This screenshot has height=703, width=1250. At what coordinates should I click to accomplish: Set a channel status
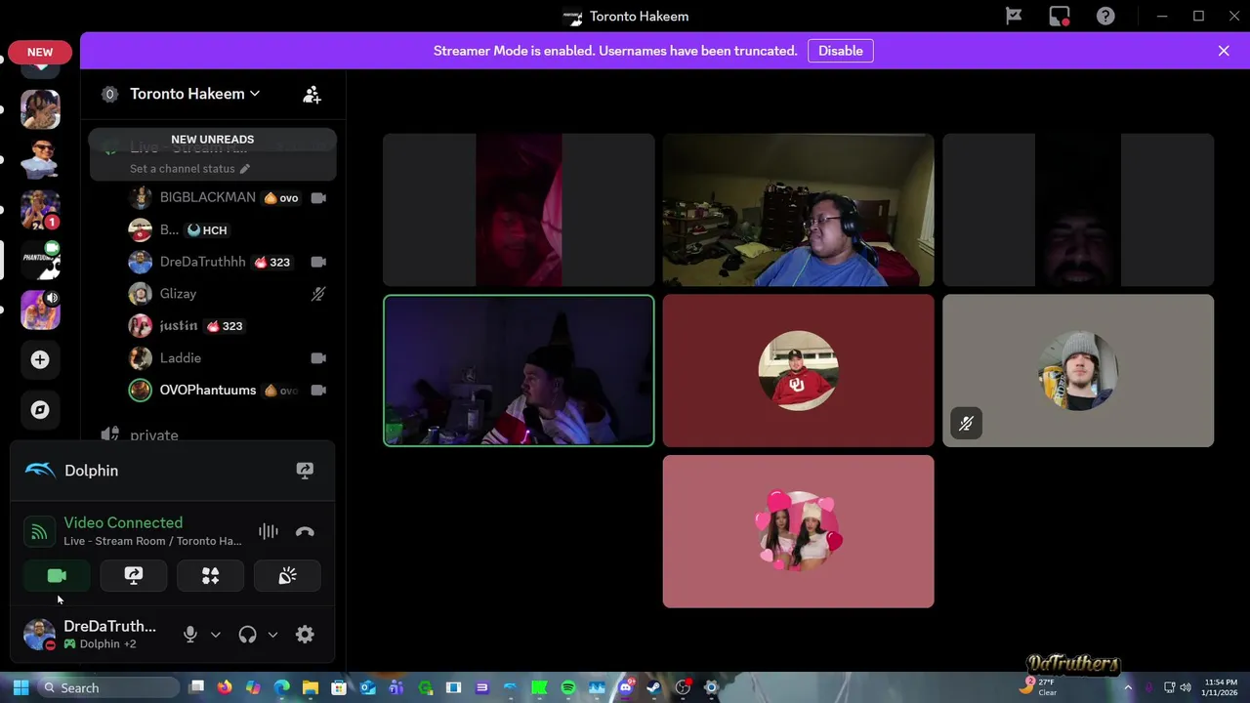coord(189,169)
